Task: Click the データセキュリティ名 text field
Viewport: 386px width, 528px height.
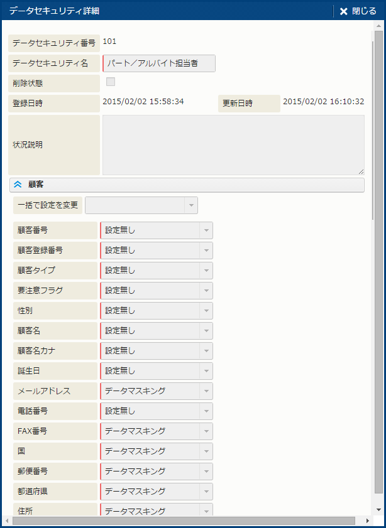Action: pos(159,63)
